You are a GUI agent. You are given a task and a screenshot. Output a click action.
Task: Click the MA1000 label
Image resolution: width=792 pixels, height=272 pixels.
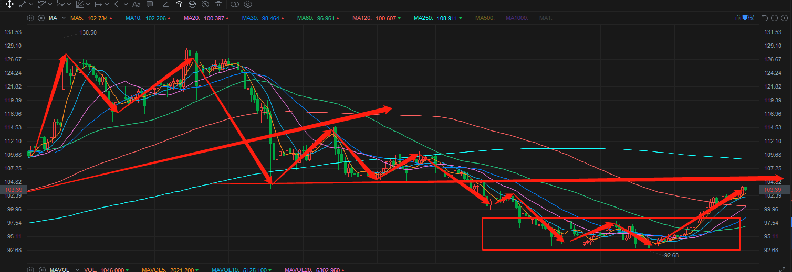(517, 18)
